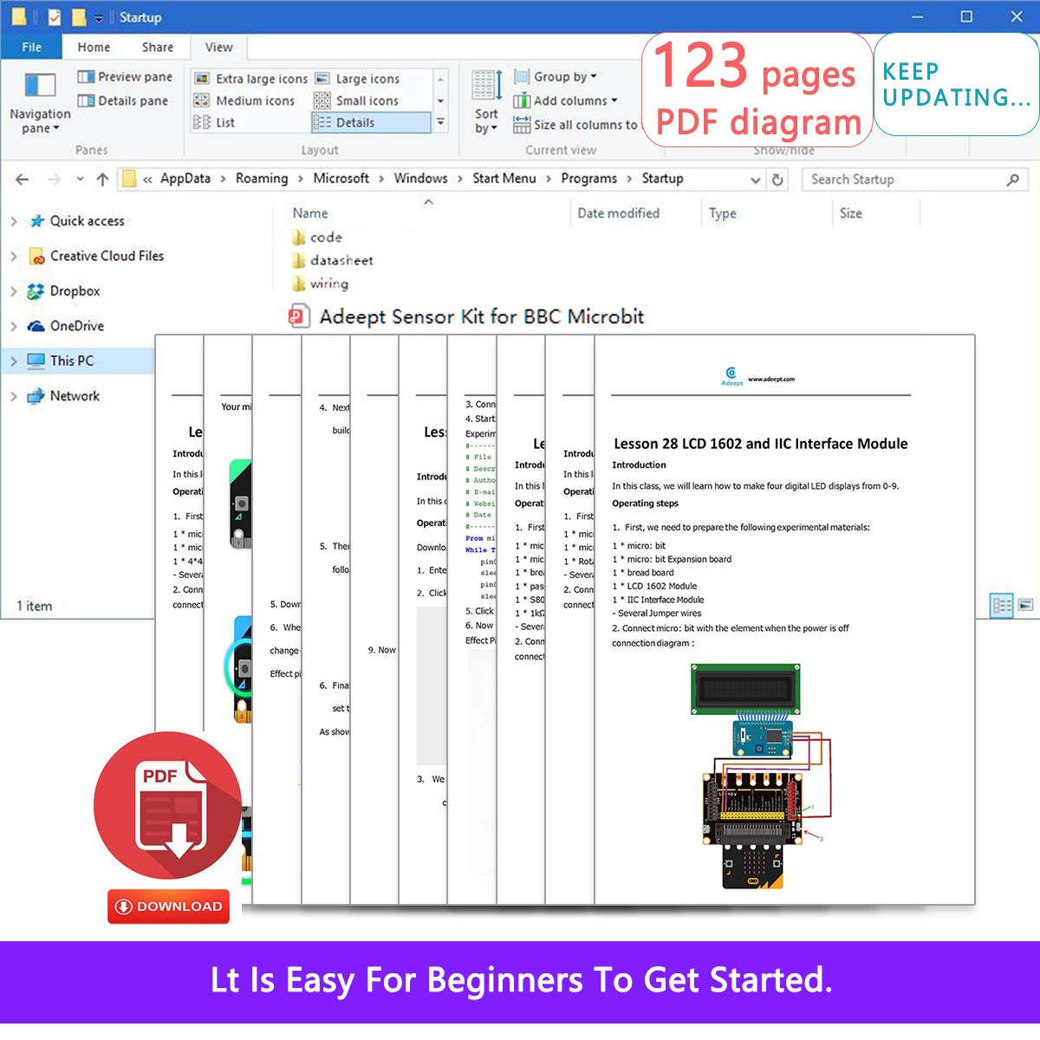
Task: Navigate up one folder level with up arrow
Action: point(101,179)
